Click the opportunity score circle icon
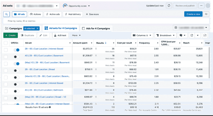The image size is (213, 116). (x=65, y=6)
